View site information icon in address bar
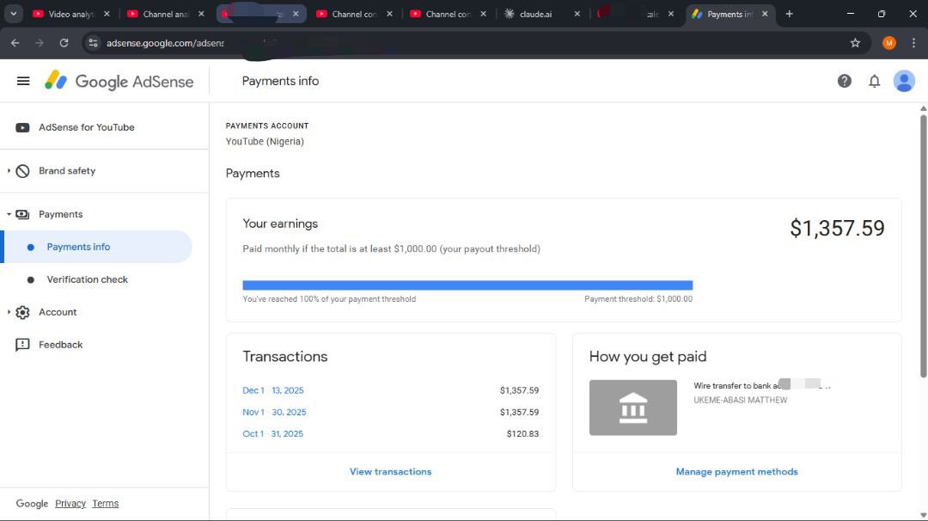The width and height of the screenshot is (928, 521). [x=93, y=43]
